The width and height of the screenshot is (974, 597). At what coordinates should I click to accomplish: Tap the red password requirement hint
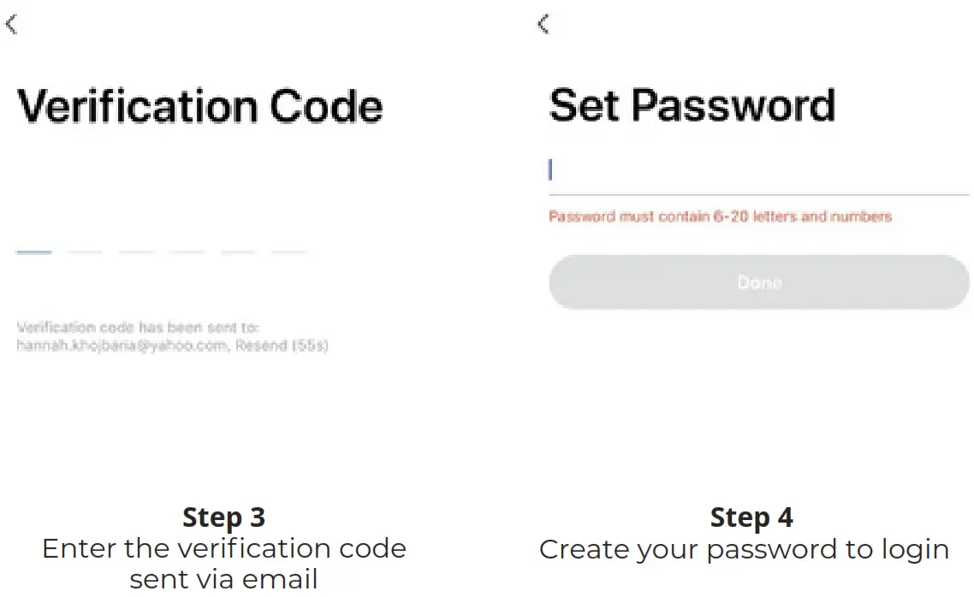pos(720,216)
